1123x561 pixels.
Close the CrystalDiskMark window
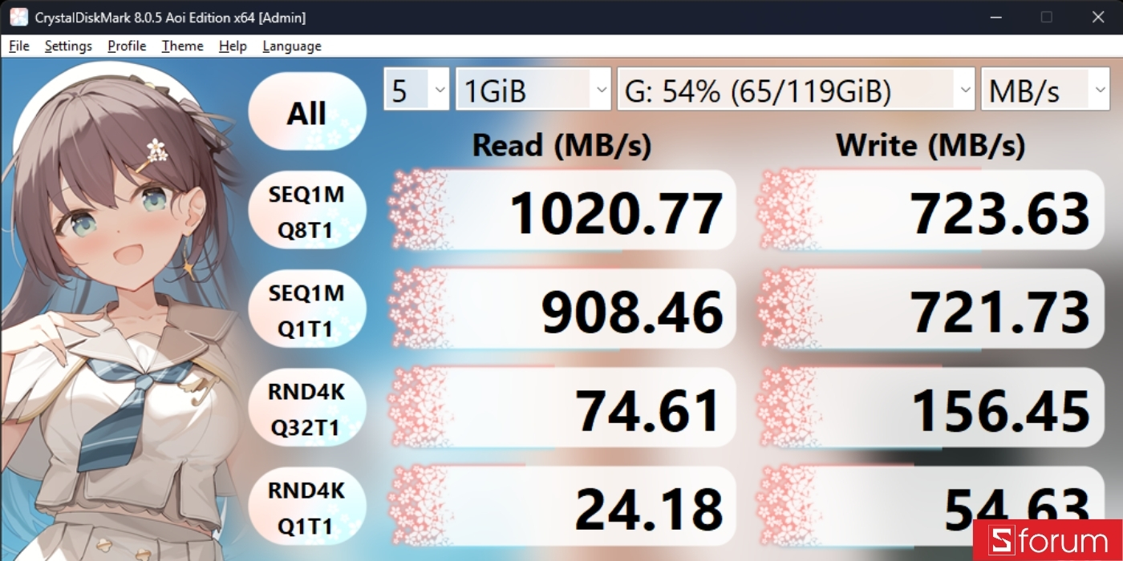point(1097,17)
